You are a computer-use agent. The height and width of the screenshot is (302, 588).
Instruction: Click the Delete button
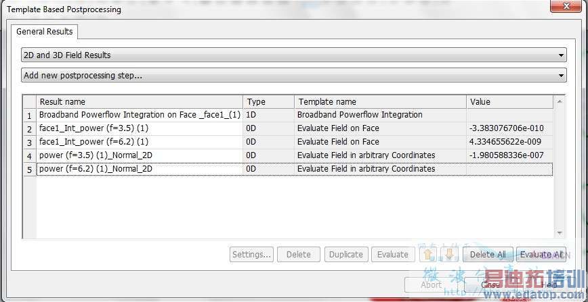pyautogui.click(x=299, y=255)
